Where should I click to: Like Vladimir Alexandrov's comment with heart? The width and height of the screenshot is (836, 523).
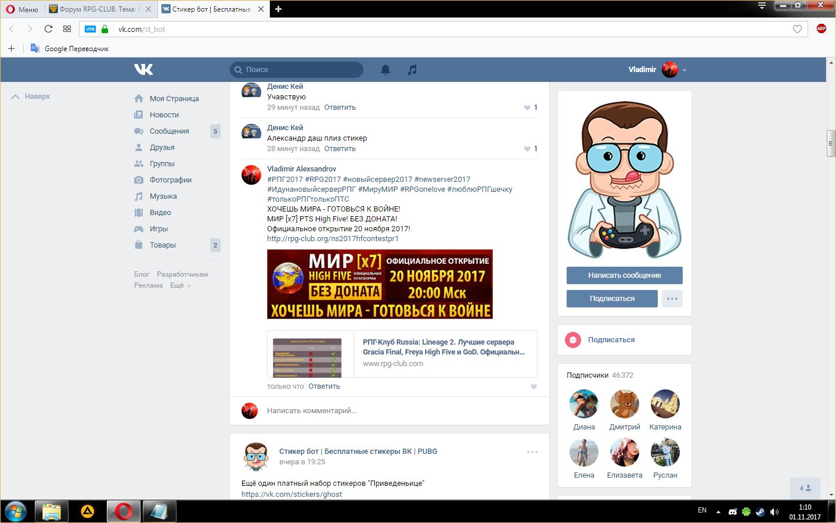pyautogui.click(x=534, y=387)
